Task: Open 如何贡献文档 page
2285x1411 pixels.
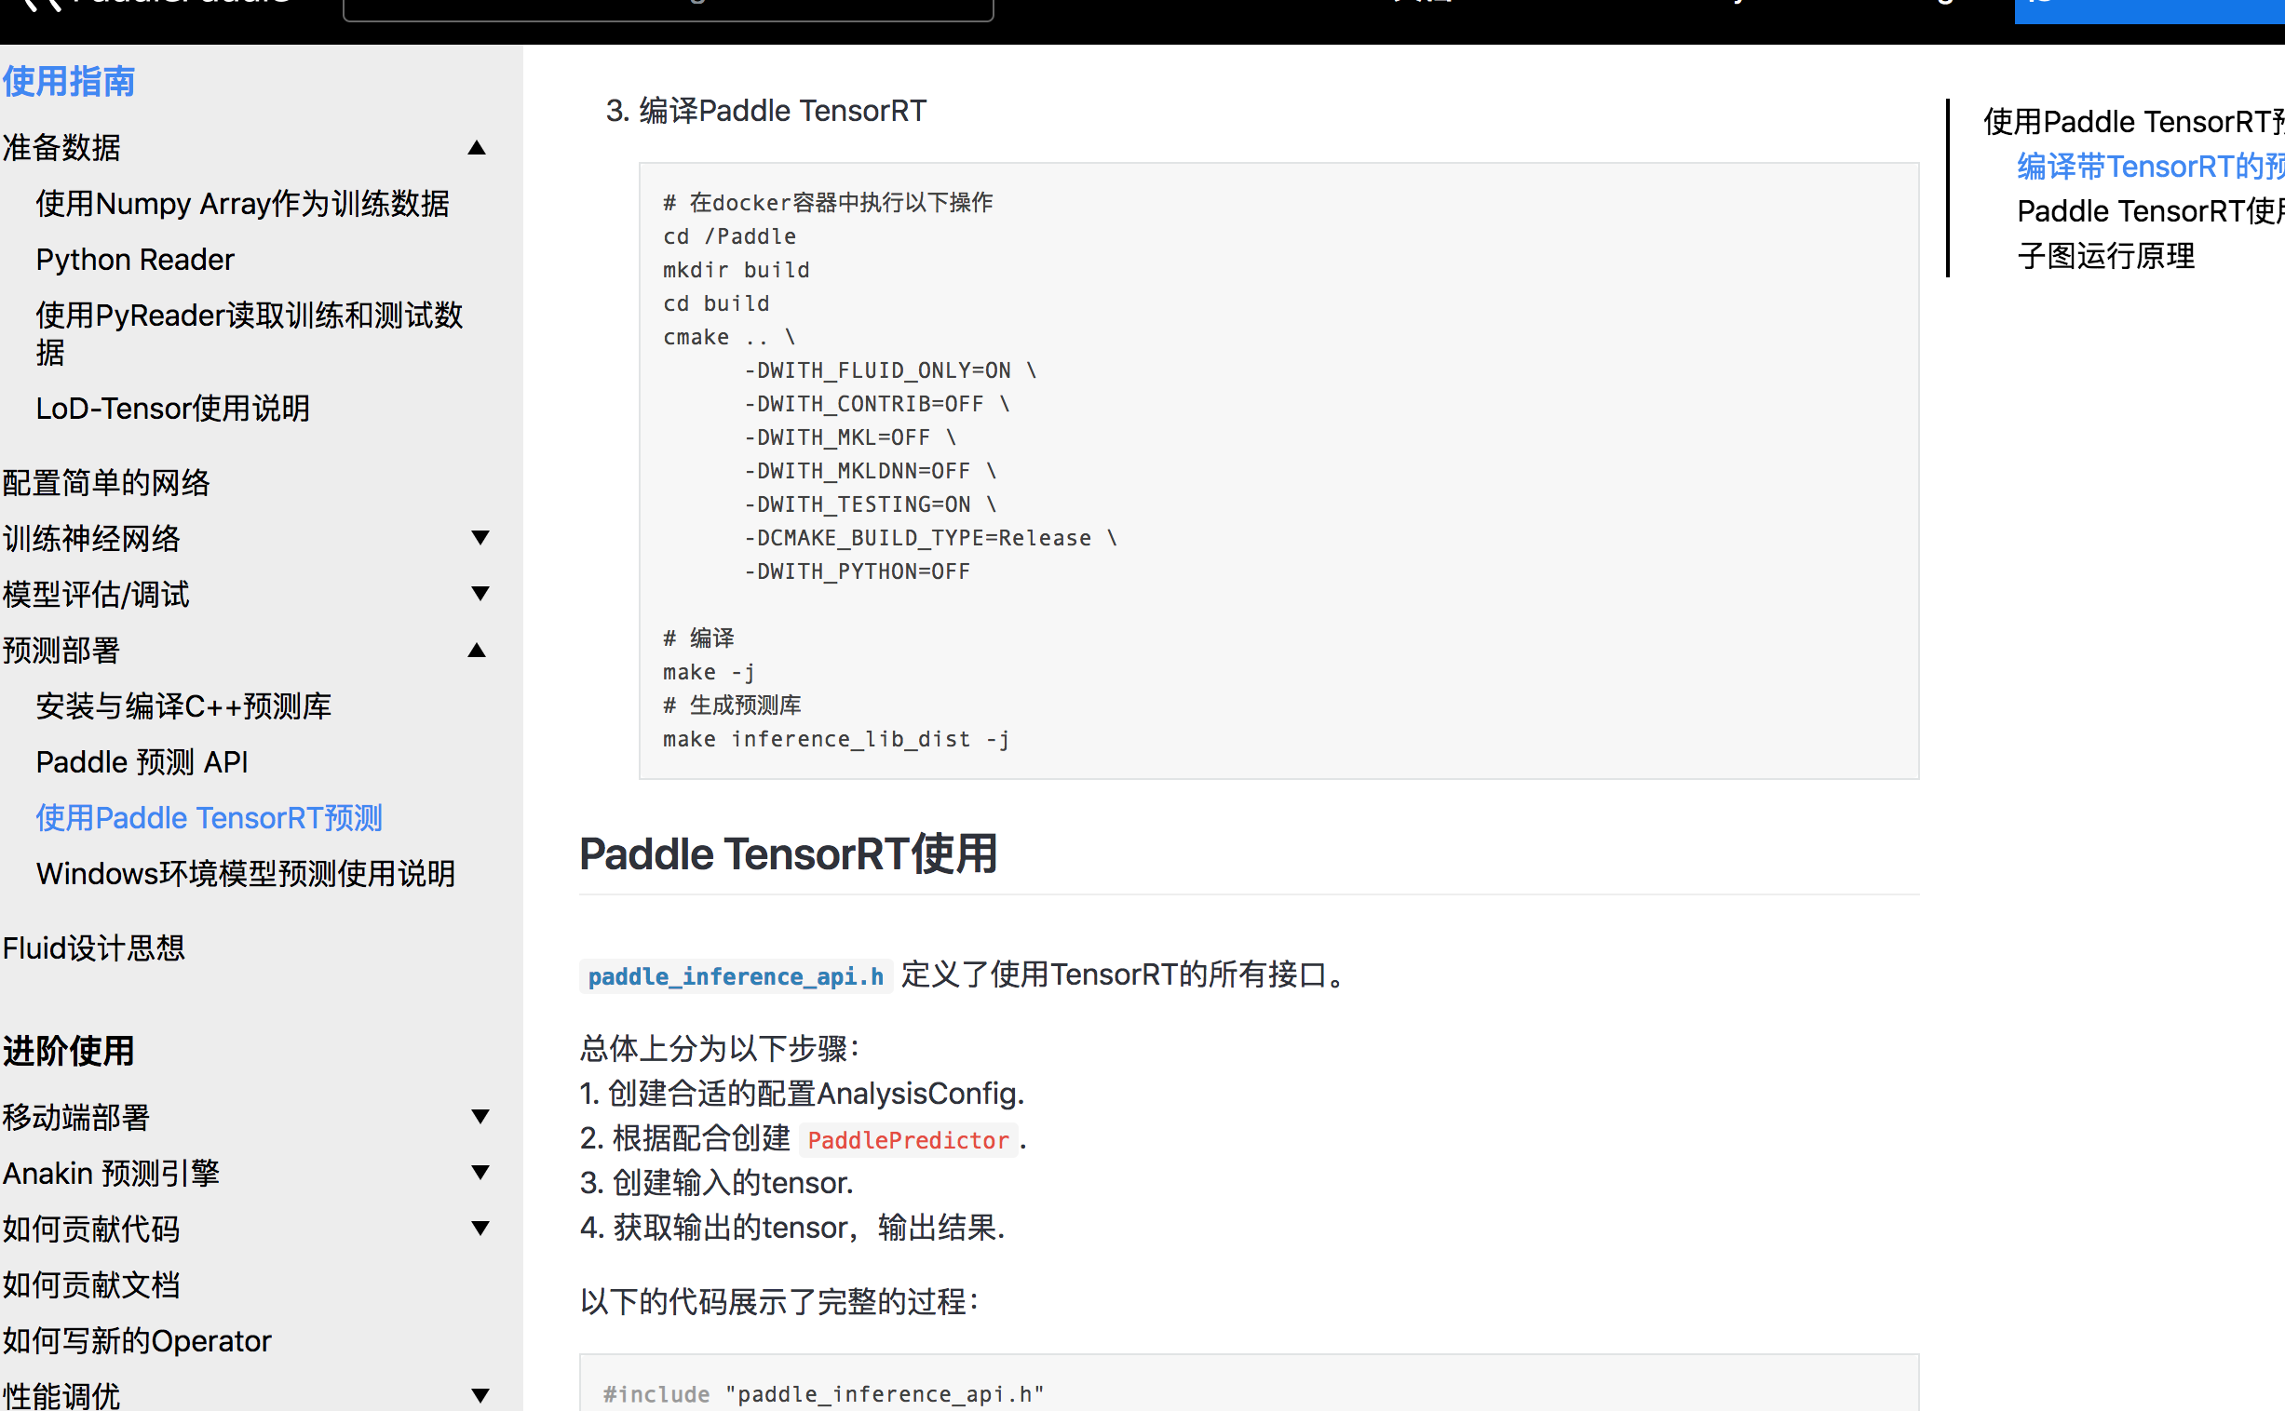Action: pyautogui.click(x=91, y=1285)
